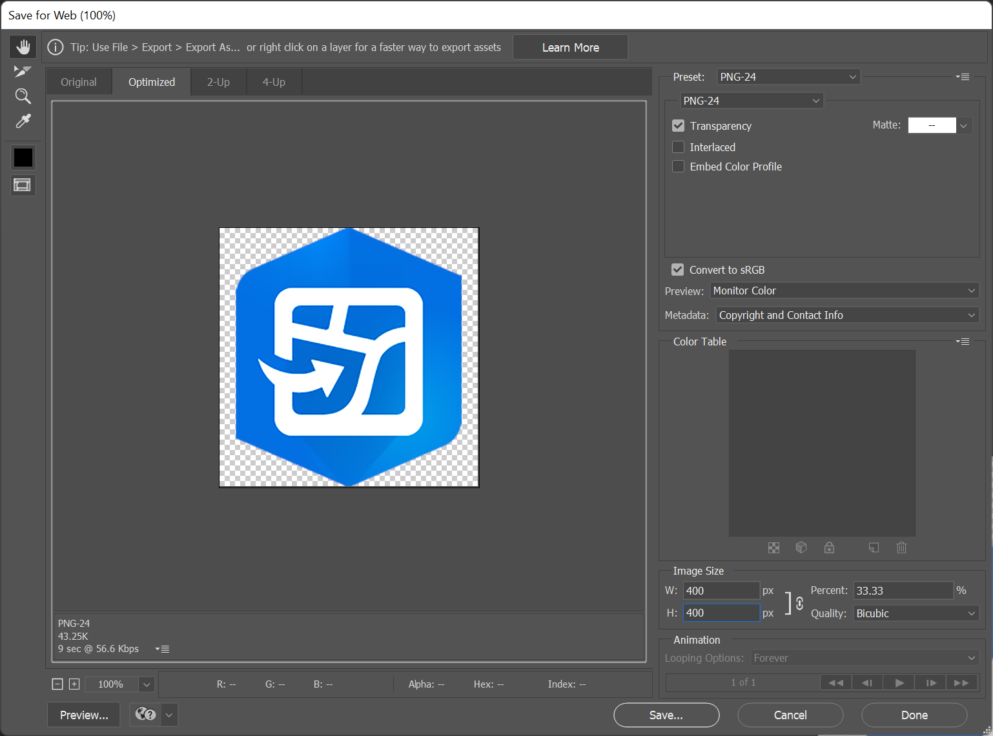Viewport: 993px width, 736px height.
Task: Click the Learn More button
Action: (570, 46)
